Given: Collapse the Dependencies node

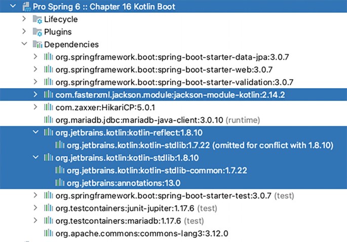Looking at the screenshot, I should [x=23, y=45].
